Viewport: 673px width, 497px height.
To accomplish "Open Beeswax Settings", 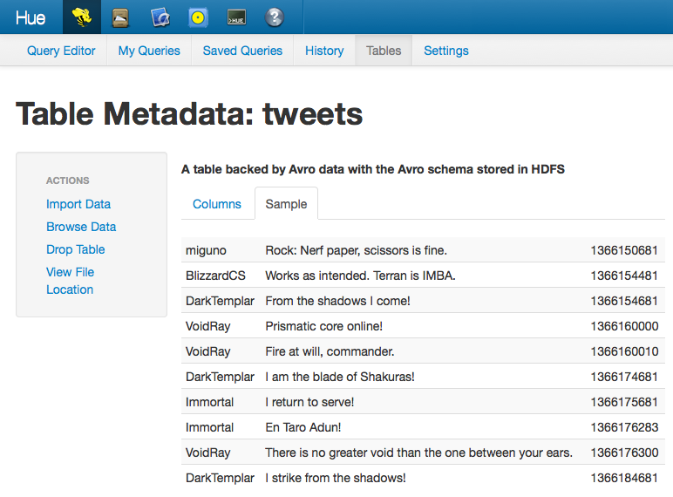I will click(x=446, y=51).
